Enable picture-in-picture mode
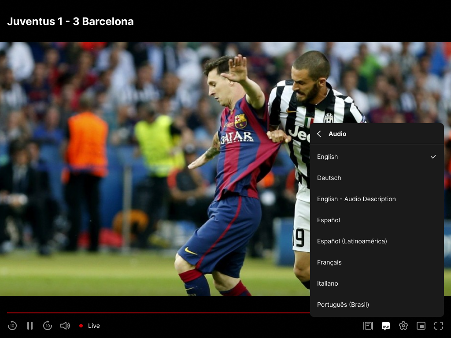This screenshot has height=338, width=451. 421,326
